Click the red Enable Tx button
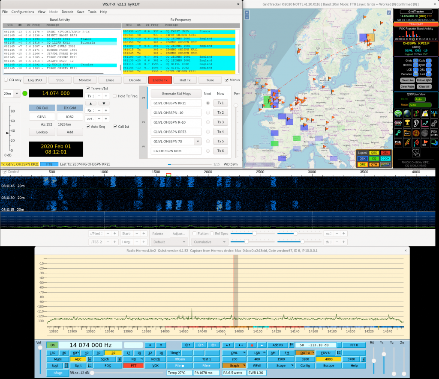Screen dimensions: 439x379 tap(160, 80)
